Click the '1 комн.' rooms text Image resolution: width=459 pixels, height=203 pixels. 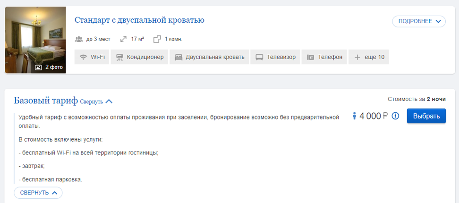coord(174,39)
